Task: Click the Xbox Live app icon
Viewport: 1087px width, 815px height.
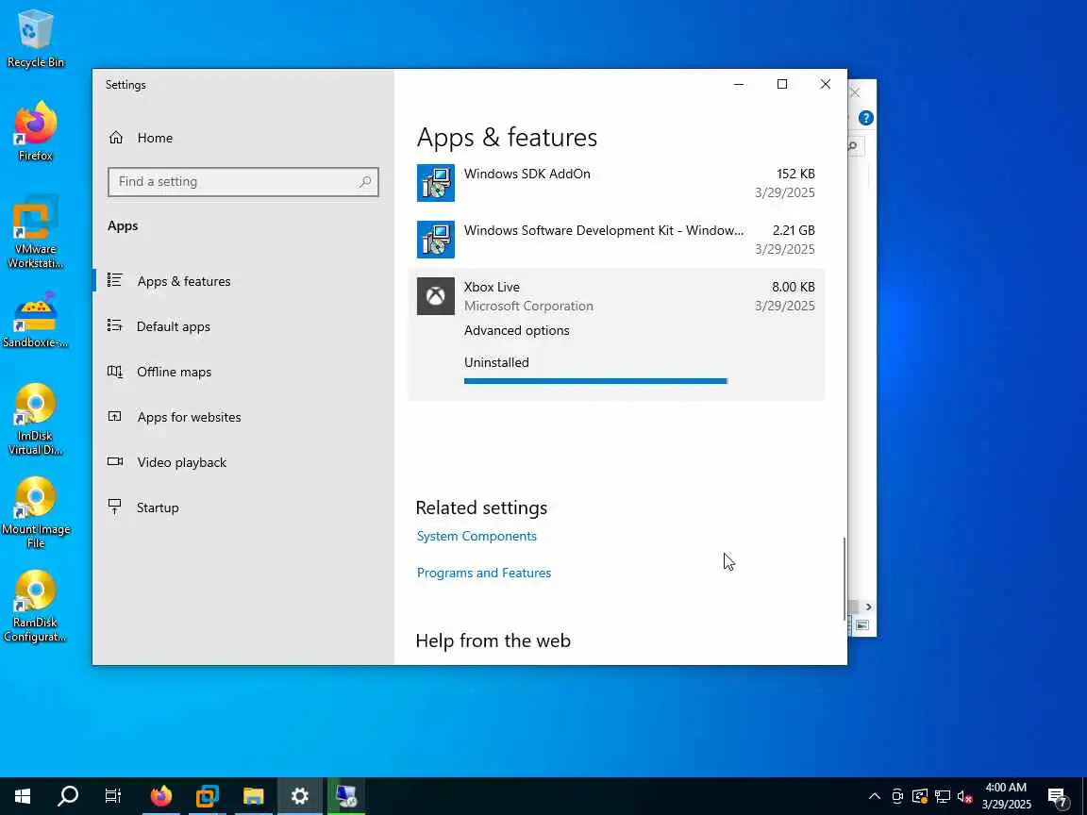Action: 435,296
